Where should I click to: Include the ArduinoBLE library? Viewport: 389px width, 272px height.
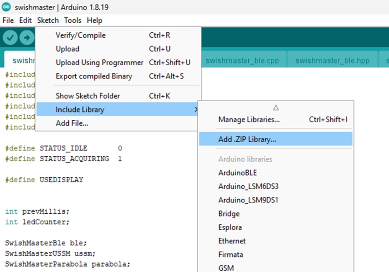coord(276,173)
